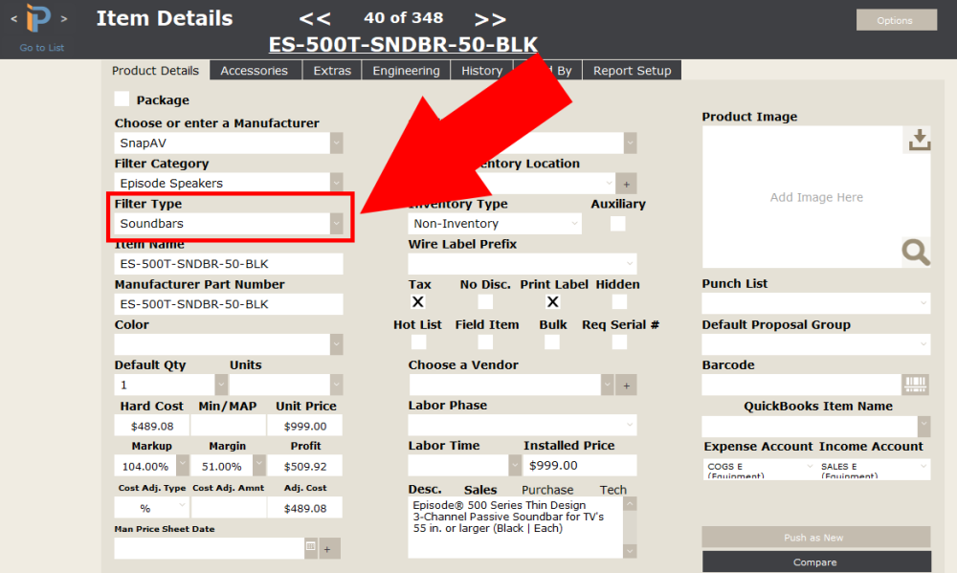Open the Inventory Type dropdown
The image size is (957, 573).
[574, 223]
